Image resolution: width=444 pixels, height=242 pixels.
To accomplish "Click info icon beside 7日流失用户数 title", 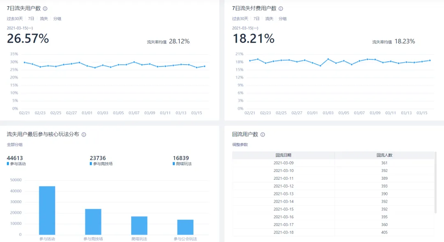I will point(45,9).
